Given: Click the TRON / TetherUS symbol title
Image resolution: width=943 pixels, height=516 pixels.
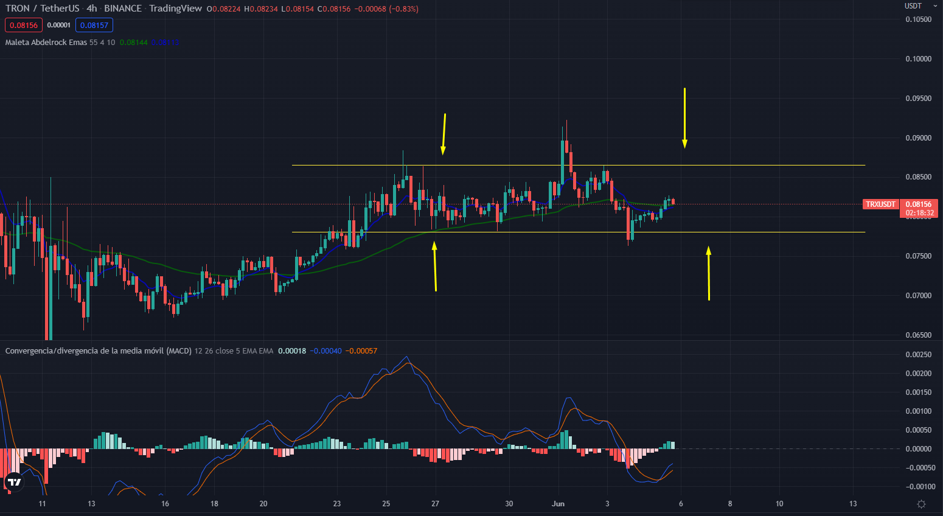Looking at the screenshot, I should (42, 9).
